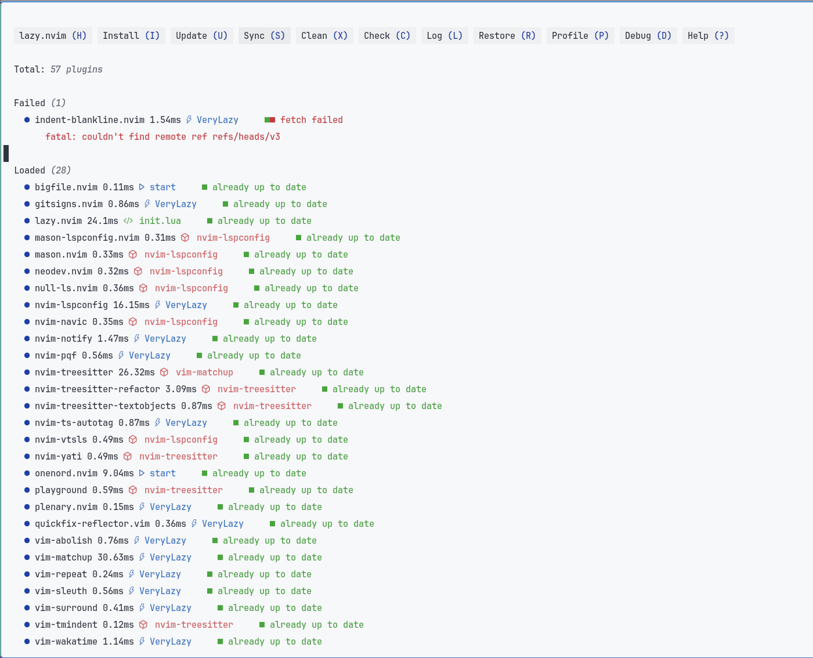Click 'nvim-treesitter' dependency on playground row
The height and width of the screenshot is (658, 813).
coord(183,490)
